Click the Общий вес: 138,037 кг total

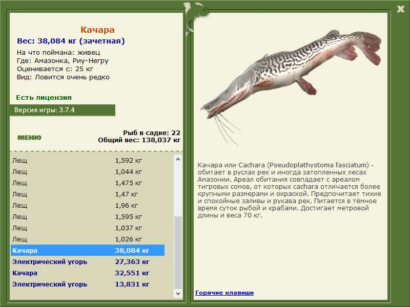(x=139, y=140)
